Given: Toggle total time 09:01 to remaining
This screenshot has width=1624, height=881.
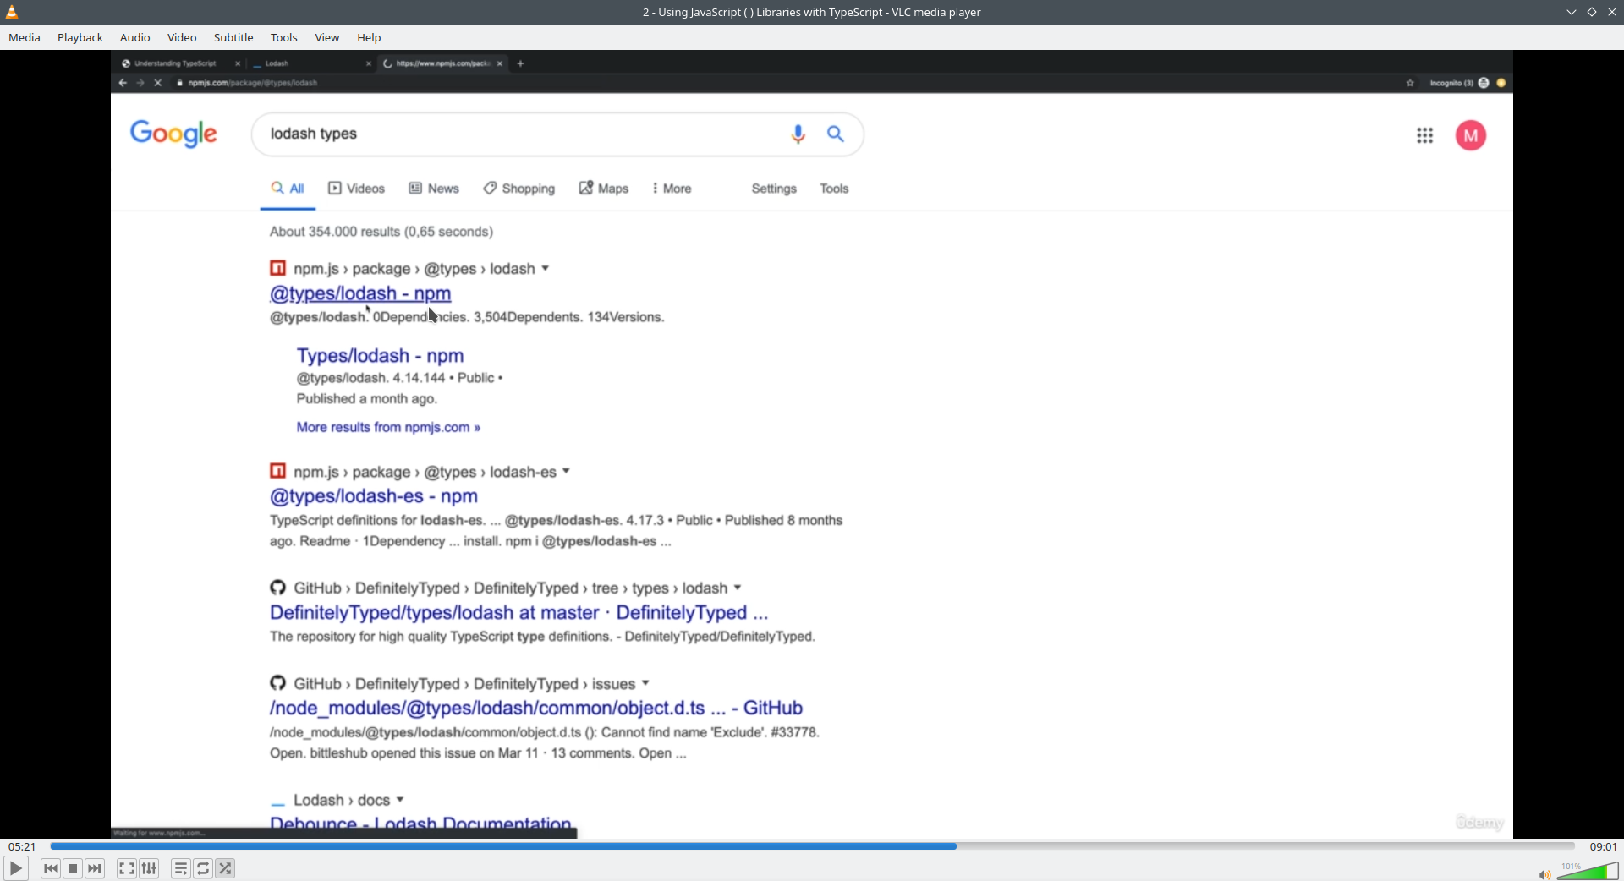Looking at the screenshot, I should pos(1603,846).
